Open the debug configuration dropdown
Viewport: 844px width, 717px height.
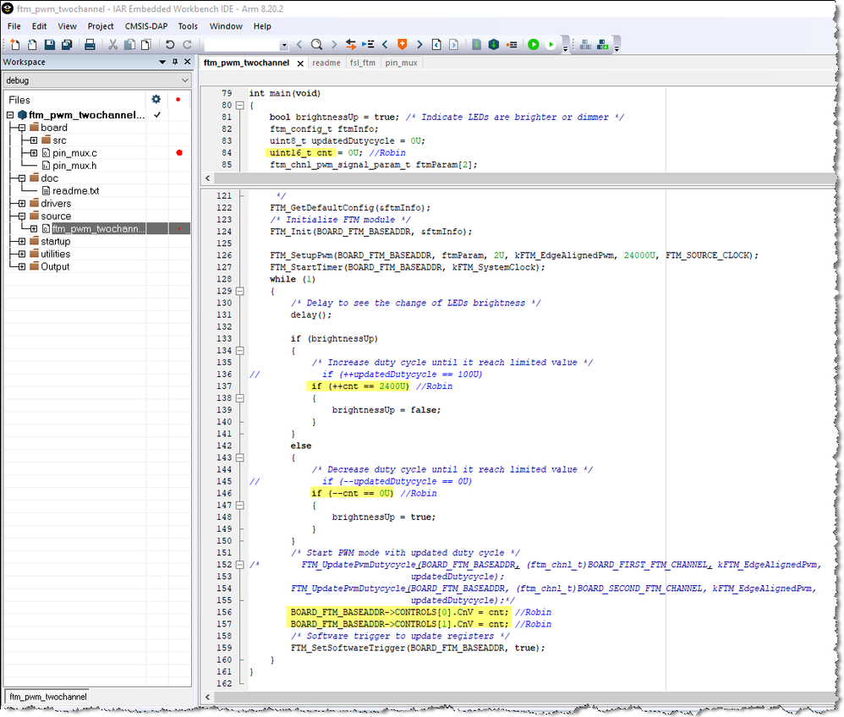click(x=184, y=80)
